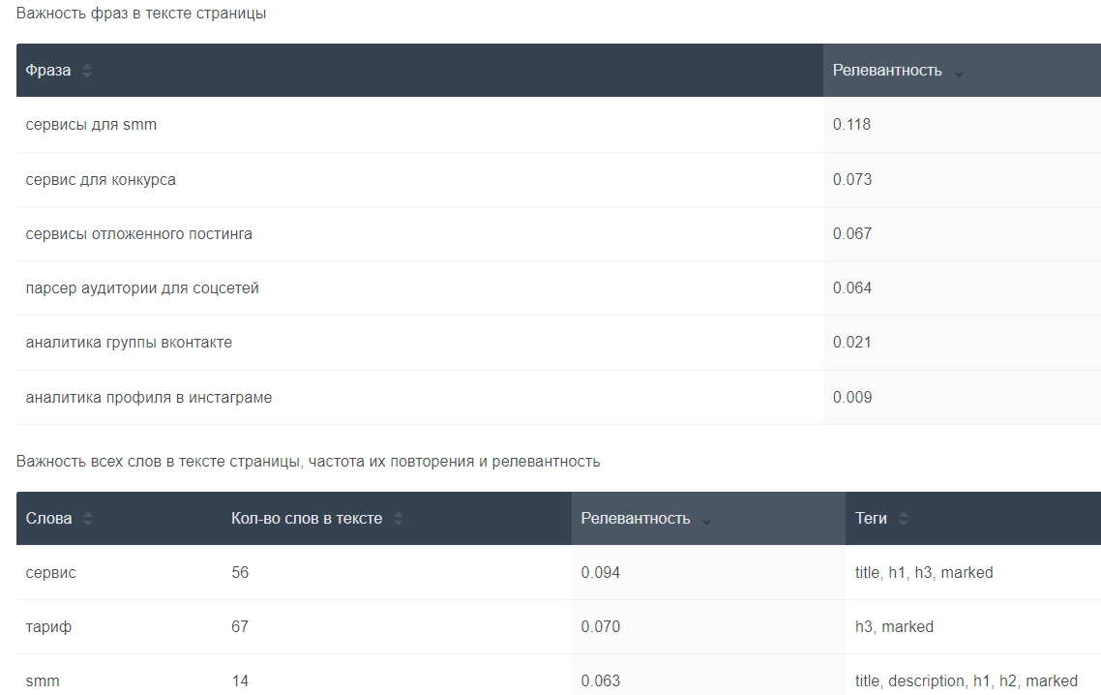This screenshot has height=695, width=1101.
Task: Click the phrase 'сервисы отложенного постинга'
Action: click(138, 234)
